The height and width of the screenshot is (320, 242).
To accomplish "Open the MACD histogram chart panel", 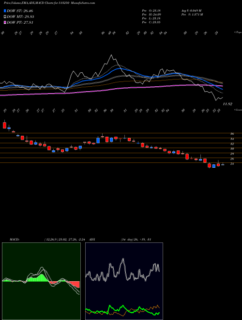I will 41,281.
